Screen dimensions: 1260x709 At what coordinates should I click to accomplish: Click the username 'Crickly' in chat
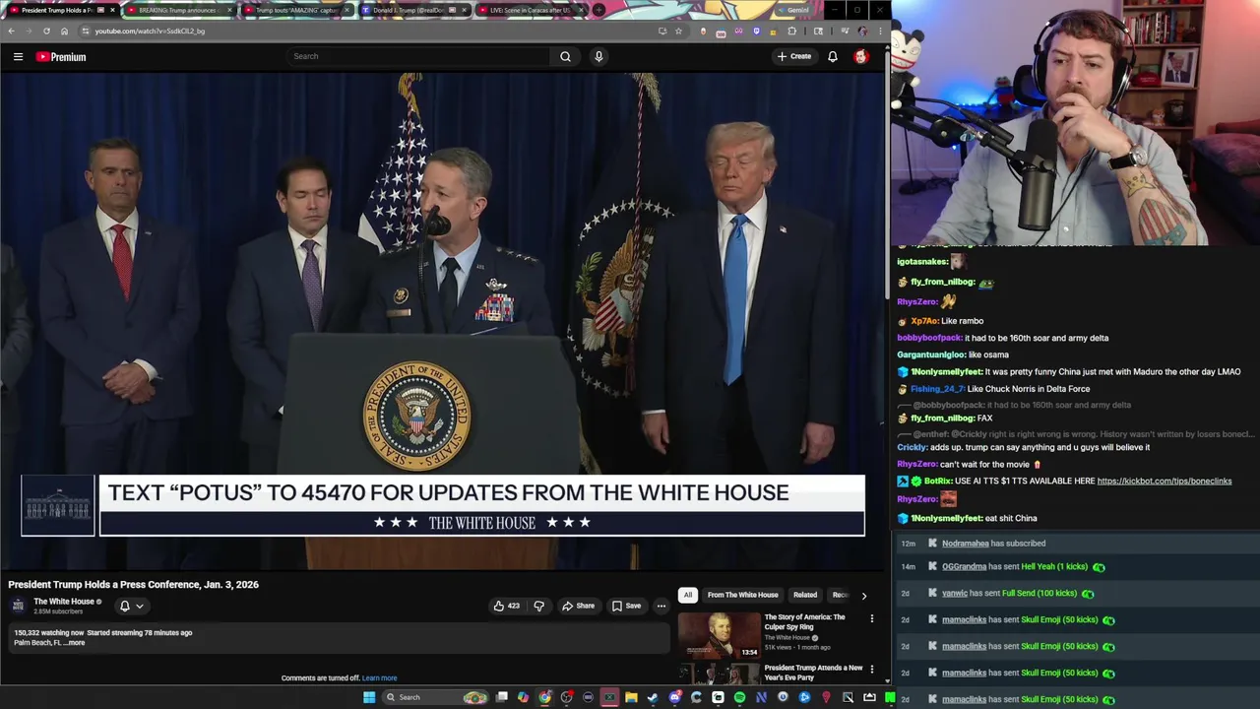912,447
